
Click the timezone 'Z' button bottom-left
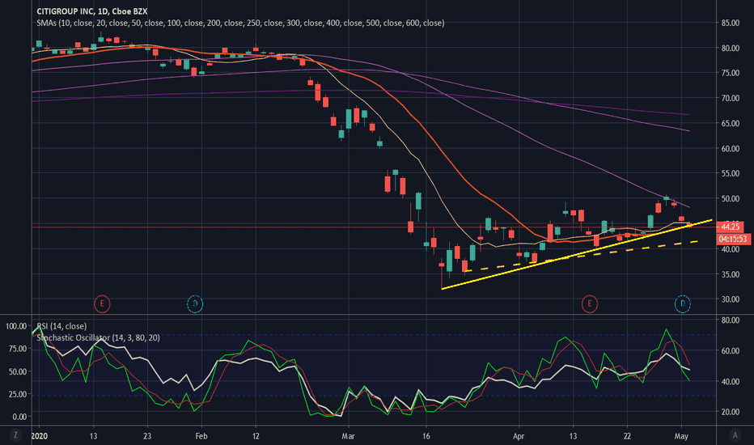point(15,435)
